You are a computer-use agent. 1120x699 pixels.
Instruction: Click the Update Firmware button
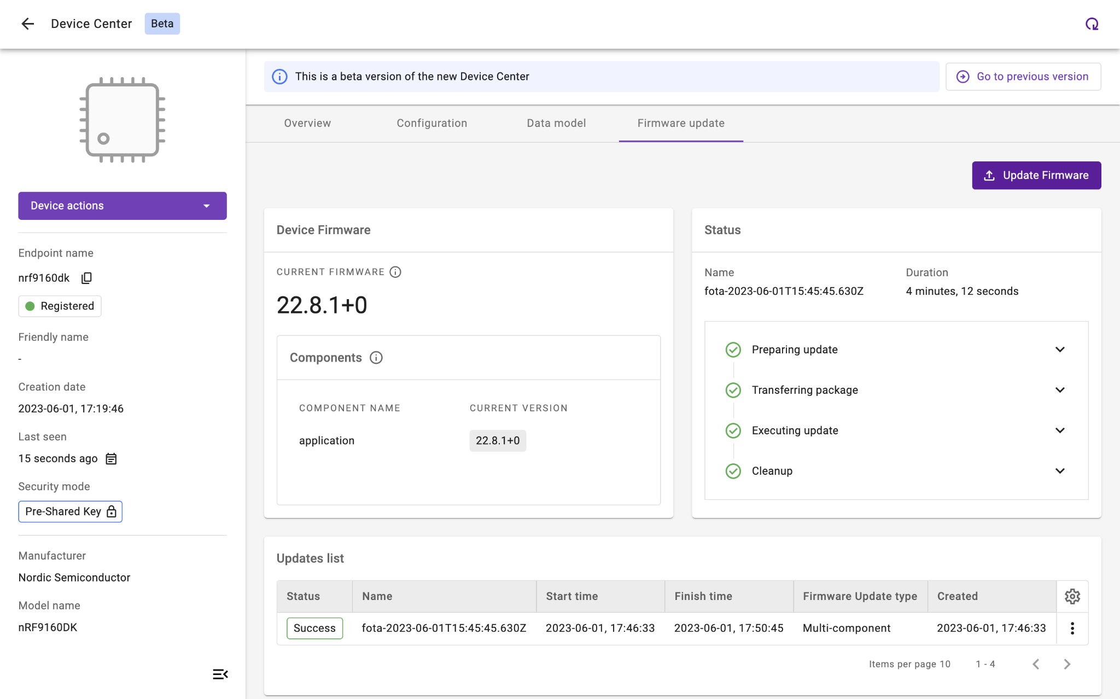coord(1036,176)
